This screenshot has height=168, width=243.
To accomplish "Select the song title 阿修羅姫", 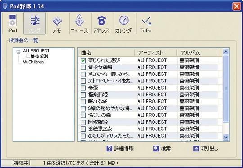I will [x=98, y=122].
